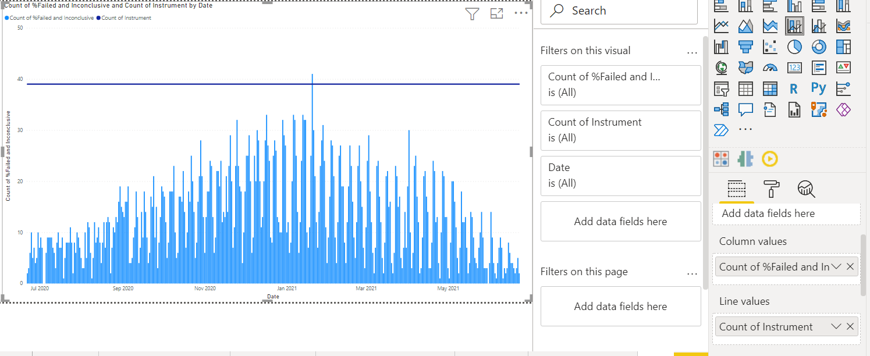Select the Scatter chart visualization
Image resolution: width=870 pixels, height=356 pixels.
tap(770, 47)
